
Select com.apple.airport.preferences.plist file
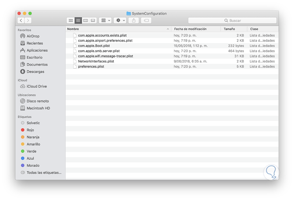point(172,41)
